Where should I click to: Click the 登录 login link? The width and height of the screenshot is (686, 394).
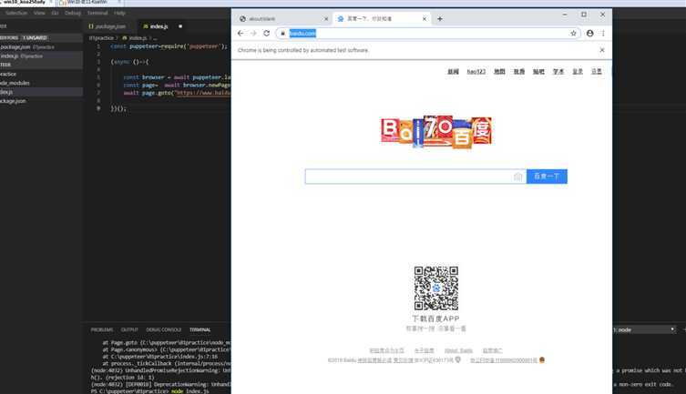[x=578, y=71]
